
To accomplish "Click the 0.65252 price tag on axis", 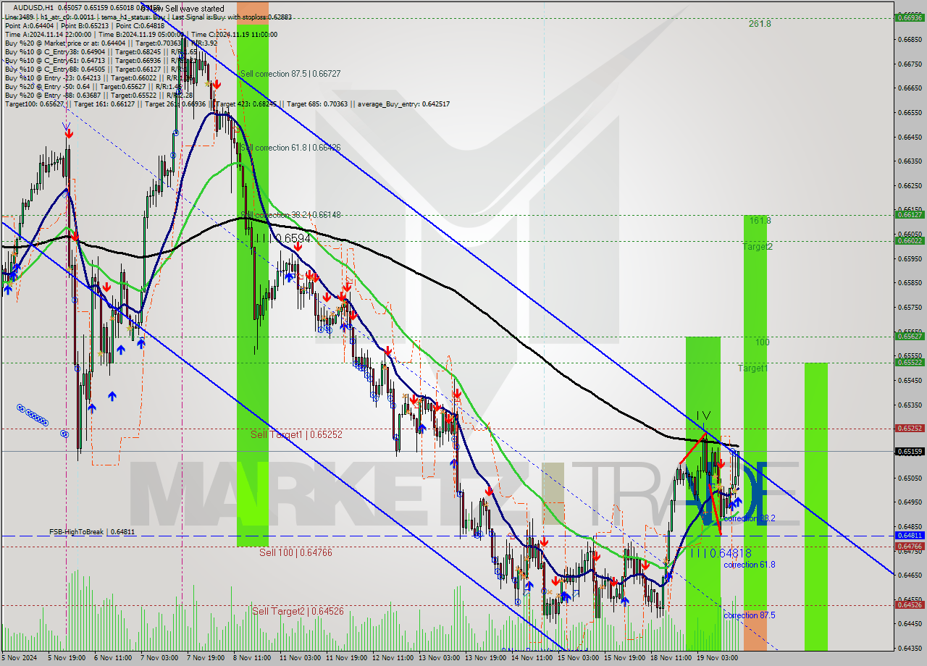I will click(910, 428).
